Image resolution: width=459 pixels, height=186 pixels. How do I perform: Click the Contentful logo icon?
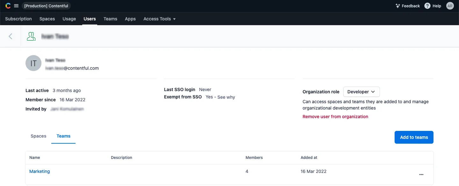click(8, 6)
